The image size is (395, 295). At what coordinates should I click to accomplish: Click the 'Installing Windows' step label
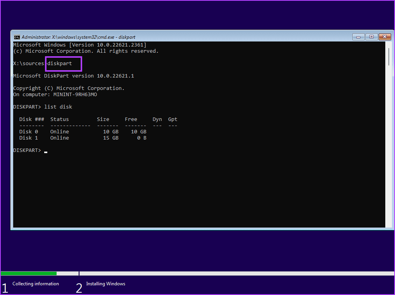[106, 284]
